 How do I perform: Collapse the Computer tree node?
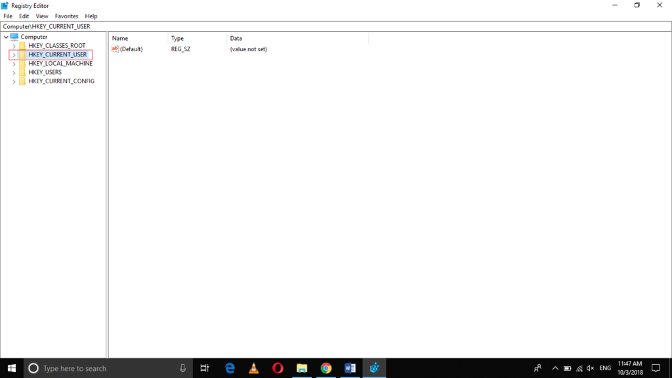6,37
